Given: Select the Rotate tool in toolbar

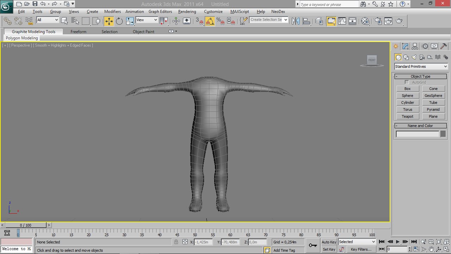Looking at the screenshot, I should [119, 21].
